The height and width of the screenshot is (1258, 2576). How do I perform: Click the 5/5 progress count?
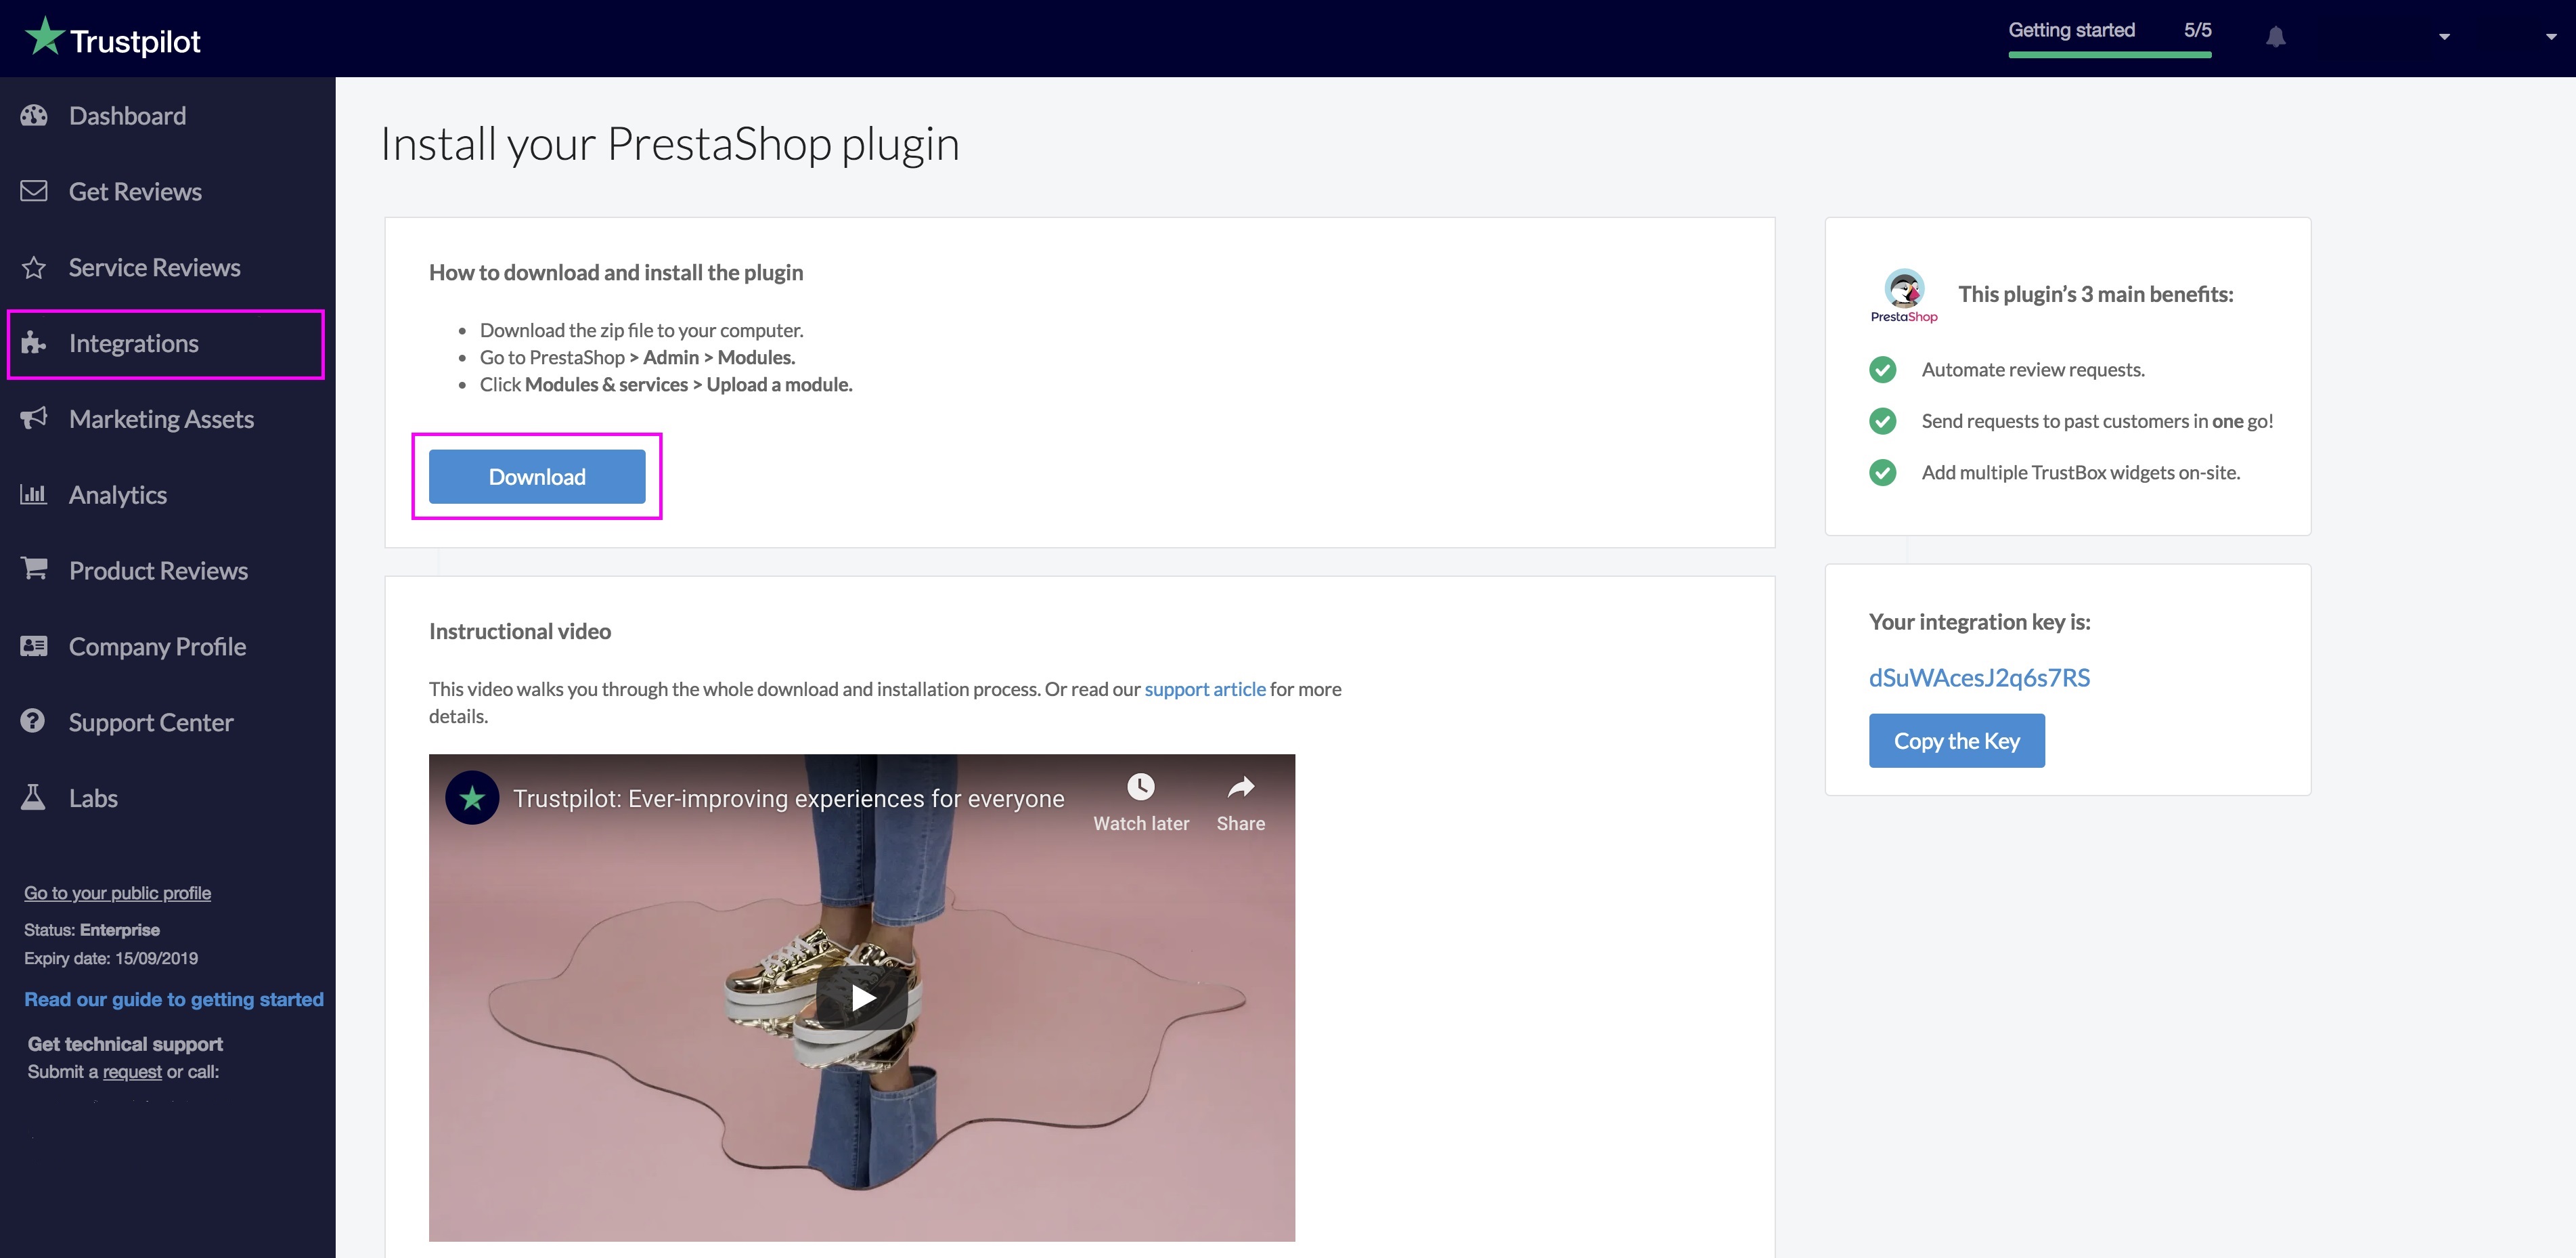[x=2198, y=30]
